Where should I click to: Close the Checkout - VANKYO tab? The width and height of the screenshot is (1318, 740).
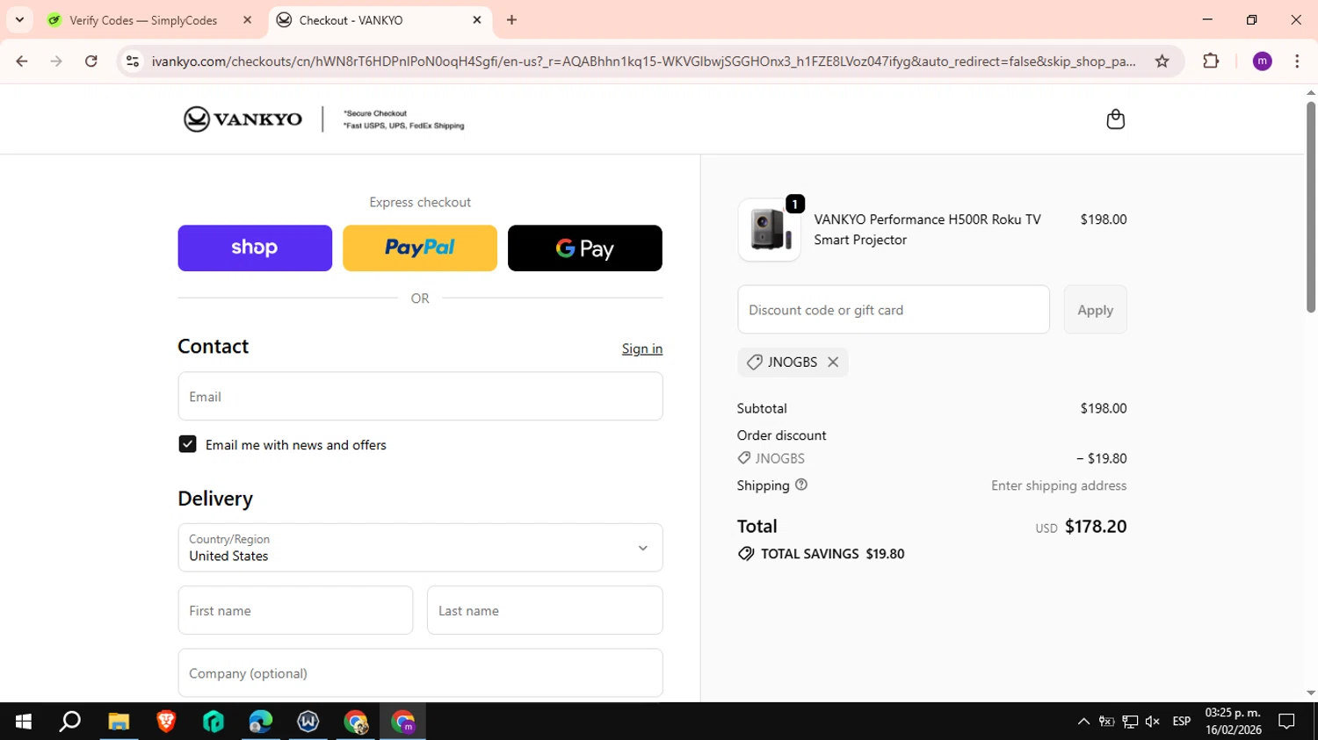click(x=477, y=19)
